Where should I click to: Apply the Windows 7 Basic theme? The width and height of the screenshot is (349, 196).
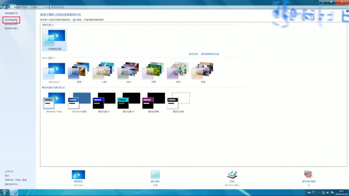pos(54,102)
